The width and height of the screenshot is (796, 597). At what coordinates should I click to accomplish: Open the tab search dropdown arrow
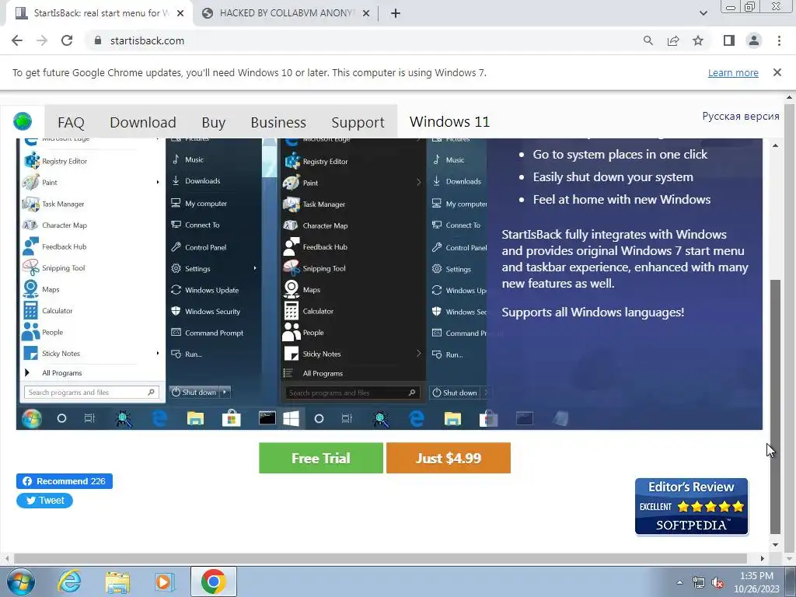pyautogui.click(x=703, y=13)
